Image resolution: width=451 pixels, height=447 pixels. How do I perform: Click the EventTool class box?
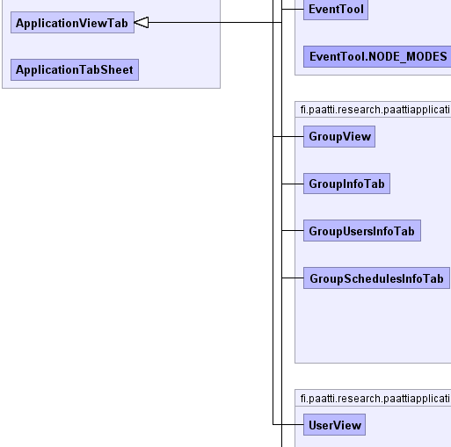[336, 9]
